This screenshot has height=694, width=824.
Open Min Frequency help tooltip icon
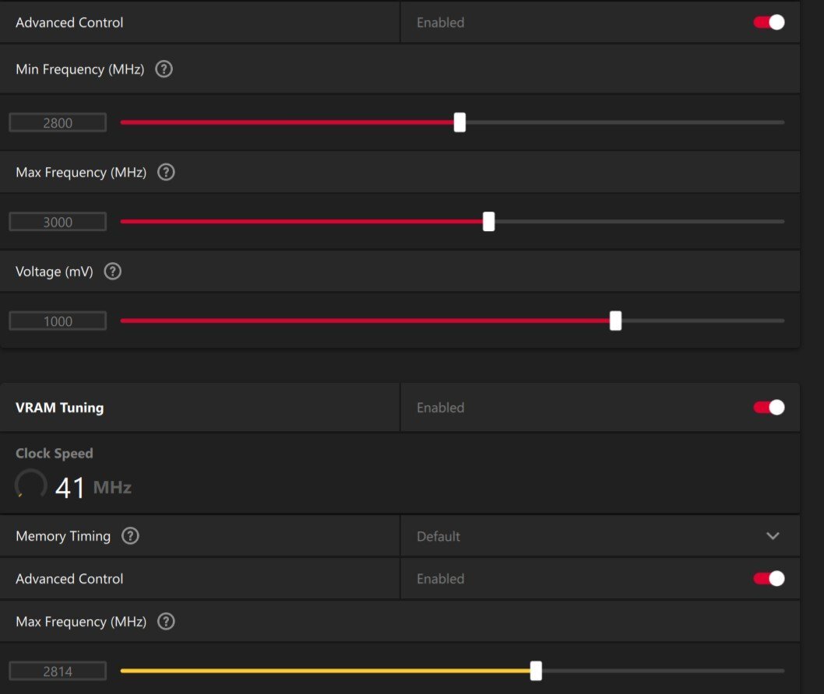tap(164, 69)
